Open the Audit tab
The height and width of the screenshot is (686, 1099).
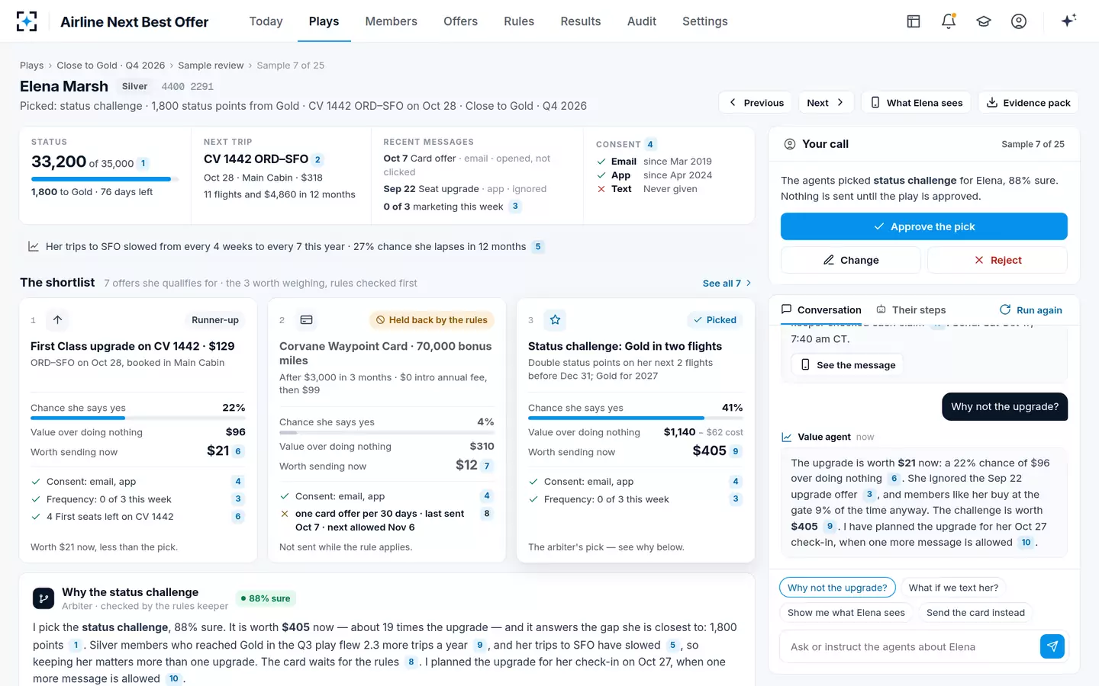(x=642, y=21)
